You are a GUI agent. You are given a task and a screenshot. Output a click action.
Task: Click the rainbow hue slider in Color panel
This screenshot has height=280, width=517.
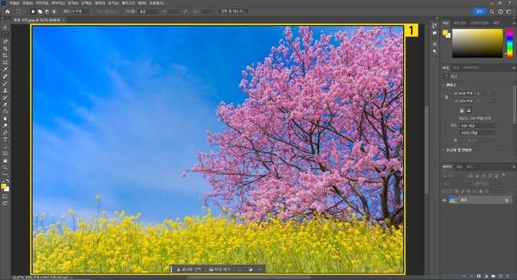click(511, 43)
